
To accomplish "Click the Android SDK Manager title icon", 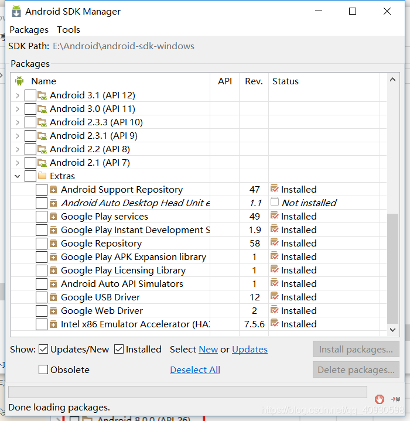I will 16,12.
